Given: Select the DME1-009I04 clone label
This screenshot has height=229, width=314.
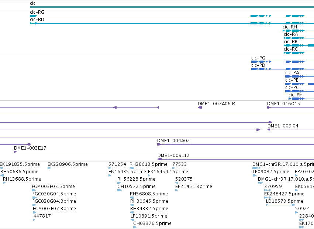Looking at the screenshot, I should pyautogui.click(x=283, y=126).
